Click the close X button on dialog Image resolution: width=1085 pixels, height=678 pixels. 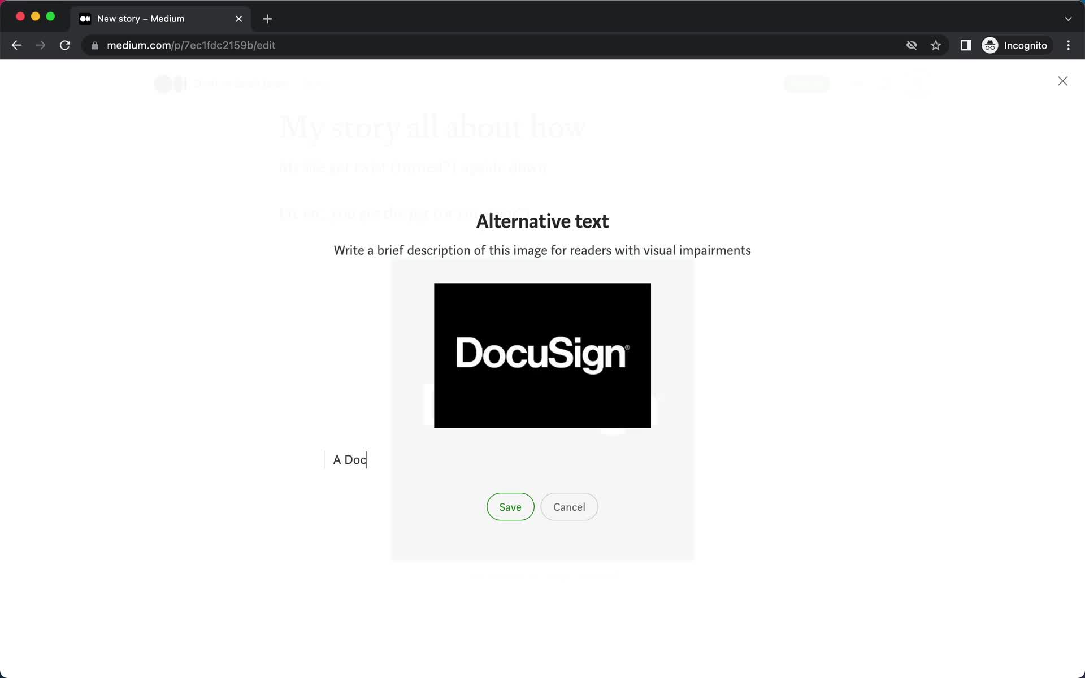coord(1063,80)
